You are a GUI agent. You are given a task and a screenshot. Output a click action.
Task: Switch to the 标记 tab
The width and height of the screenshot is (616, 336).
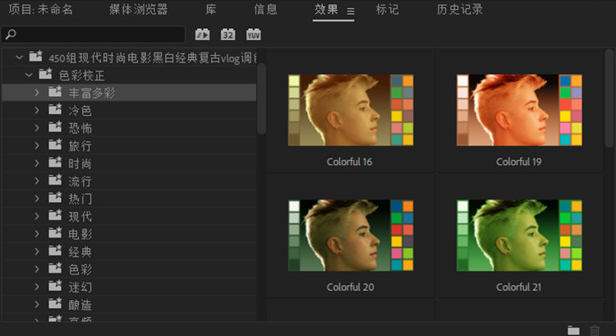[x=388, y=9]
